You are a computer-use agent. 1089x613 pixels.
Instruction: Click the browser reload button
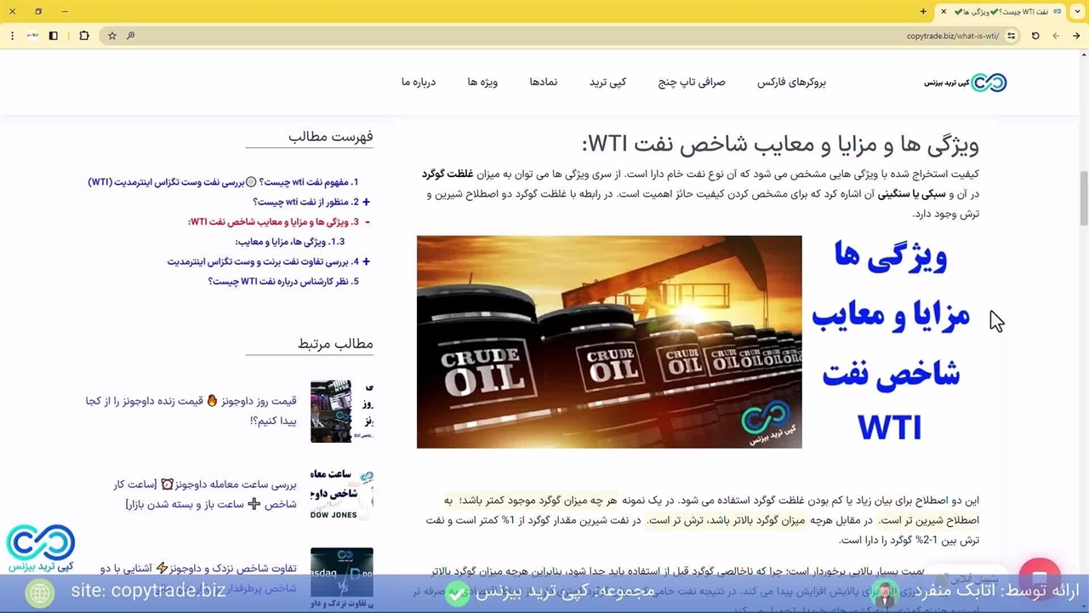tap(1035, 36)
